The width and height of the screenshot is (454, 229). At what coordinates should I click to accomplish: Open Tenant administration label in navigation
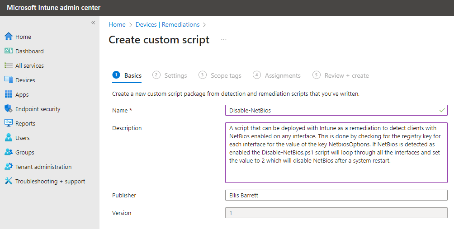(43, 167)
